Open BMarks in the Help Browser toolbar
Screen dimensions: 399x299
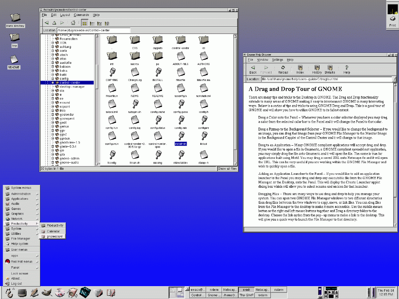[330, 69]
